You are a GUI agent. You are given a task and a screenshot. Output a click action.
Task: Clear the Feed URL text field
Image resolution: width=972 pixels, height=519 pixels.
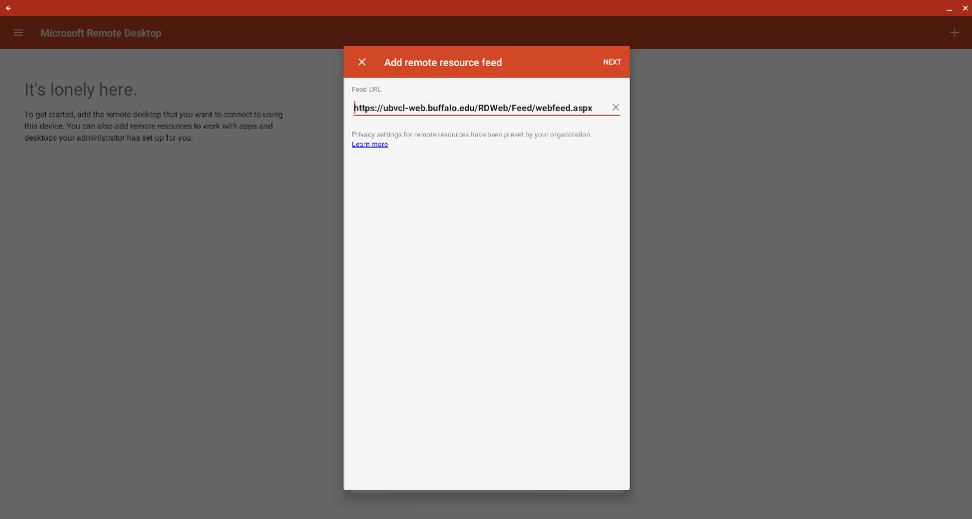click(615, 108)
